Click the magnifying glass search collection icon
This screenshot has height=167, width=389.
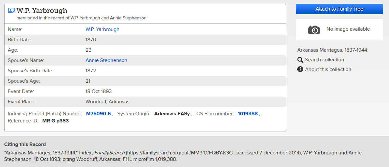tap(300, 60)
